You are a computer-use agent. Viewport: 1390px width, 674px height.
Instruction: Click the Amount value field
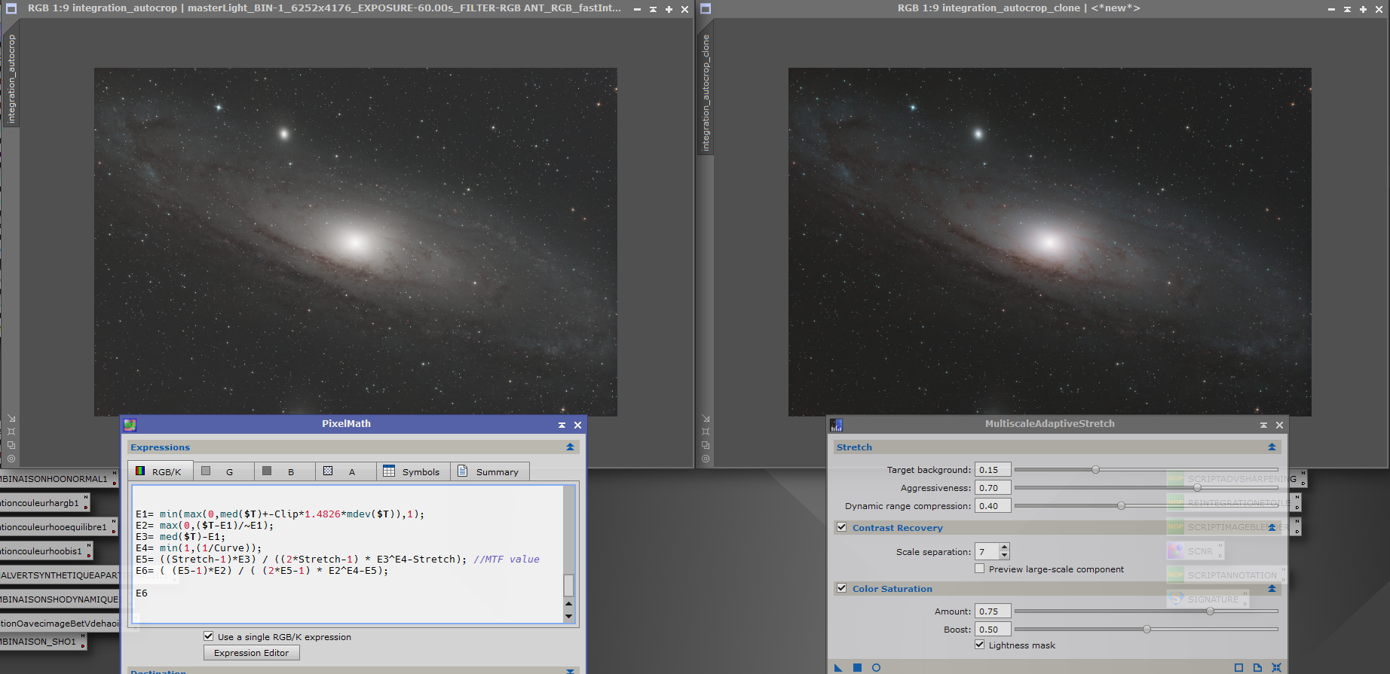click(x=993, y=611)
